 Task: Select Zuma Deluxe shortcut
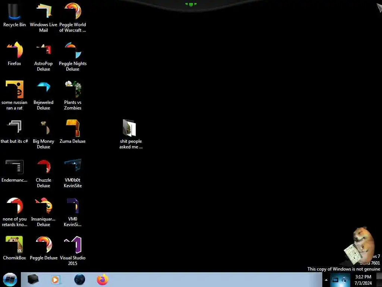[73, 132]
